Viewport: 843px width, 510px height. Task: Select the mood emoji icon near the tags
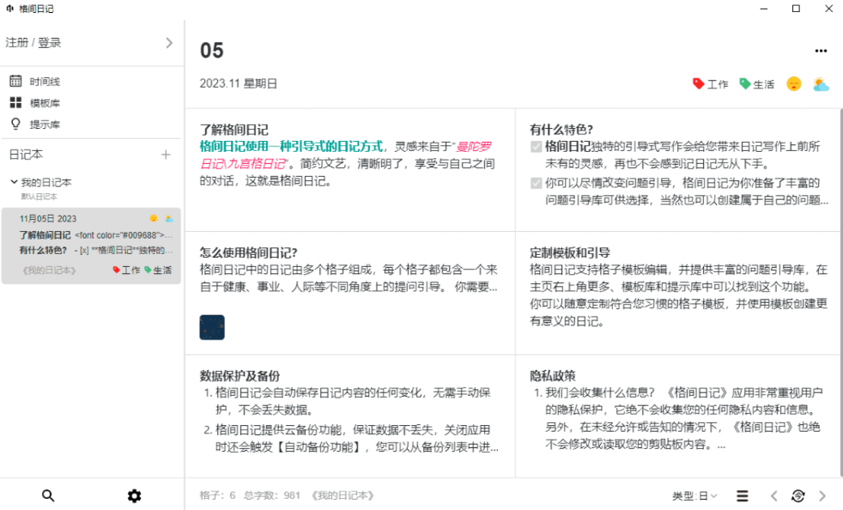pyautogui.click(x=794, y=84)
